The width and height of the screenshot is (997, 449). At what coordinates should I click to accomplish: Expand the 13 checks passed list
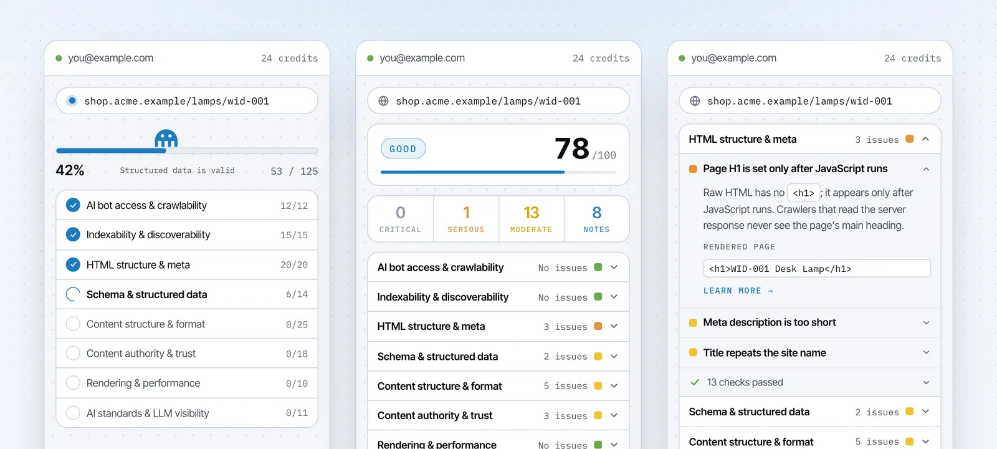click(926, 382)
